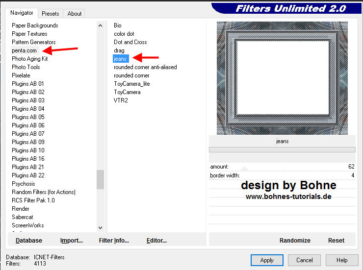The height and width of the screenshot is (270, 363).
Task: Click the jeans filter preview image
Action: (282, 78)
